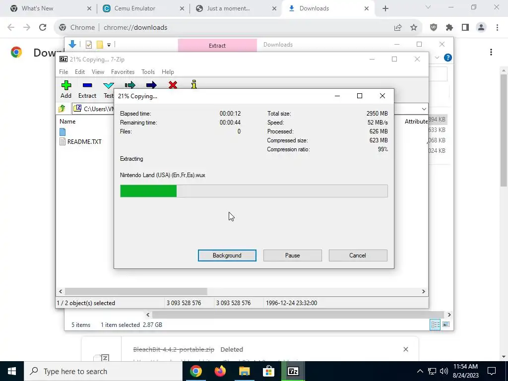Viewport: 508px width, 381px height.
Task: Click the 7-Zip taskbar icon
Action: click(x=293, y=371)
